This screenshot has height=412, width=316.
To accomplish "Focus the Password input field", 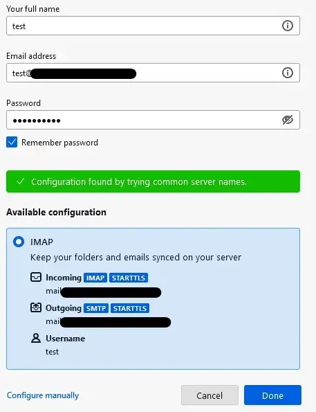I will click(x=153, y=120).
